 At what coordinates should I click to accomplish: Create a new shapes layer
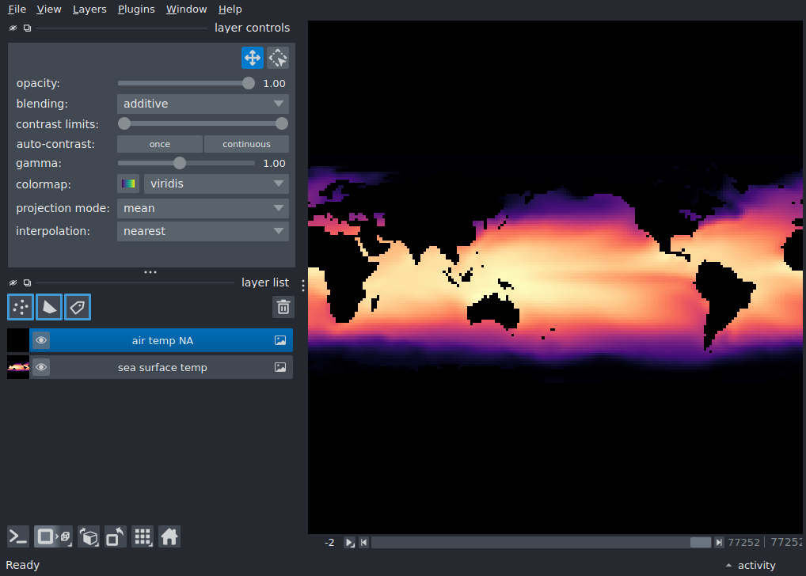click(49, 307)
